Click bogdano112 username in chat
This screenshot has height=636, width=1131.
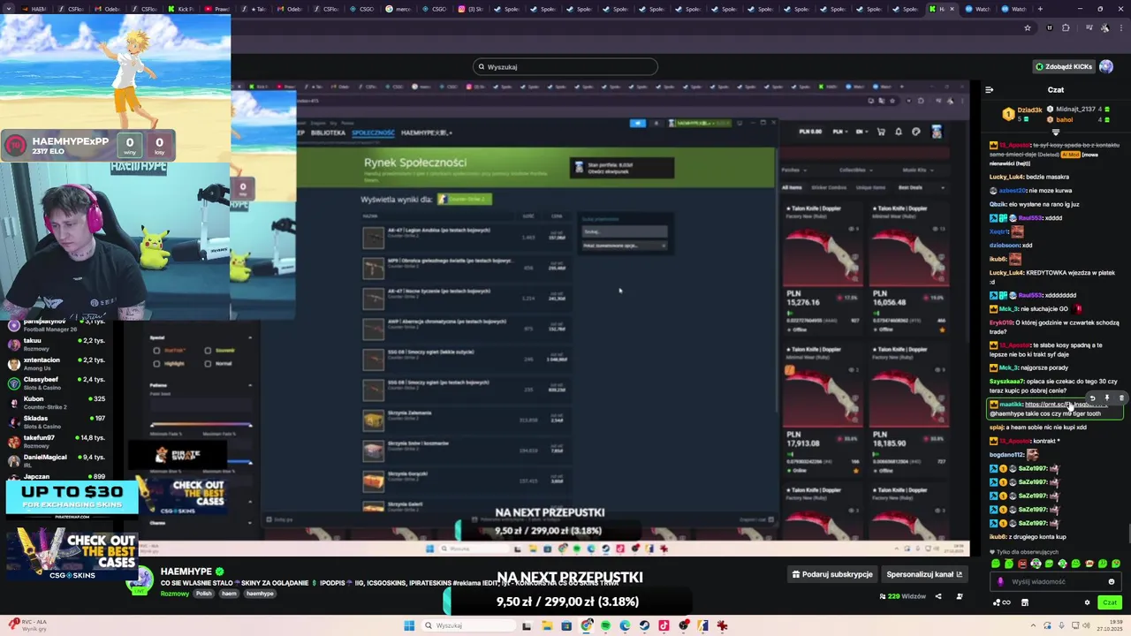point(1006,455)
